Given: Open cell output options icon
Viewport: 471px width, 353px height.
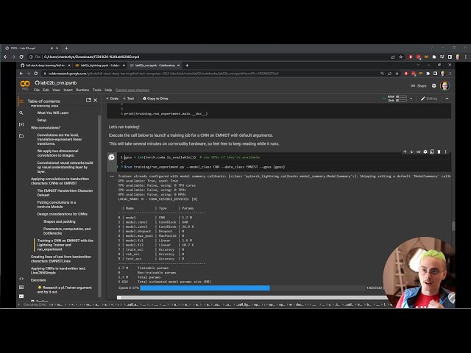Looking at the screenshot, I should coord(112,176).
